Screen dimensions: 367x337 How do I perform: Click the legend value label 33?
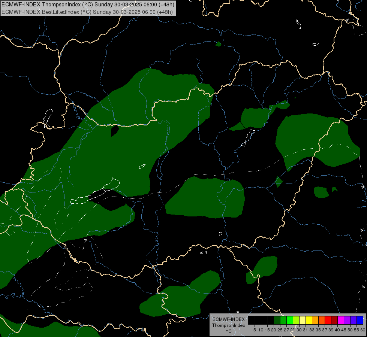coord(312,330)
